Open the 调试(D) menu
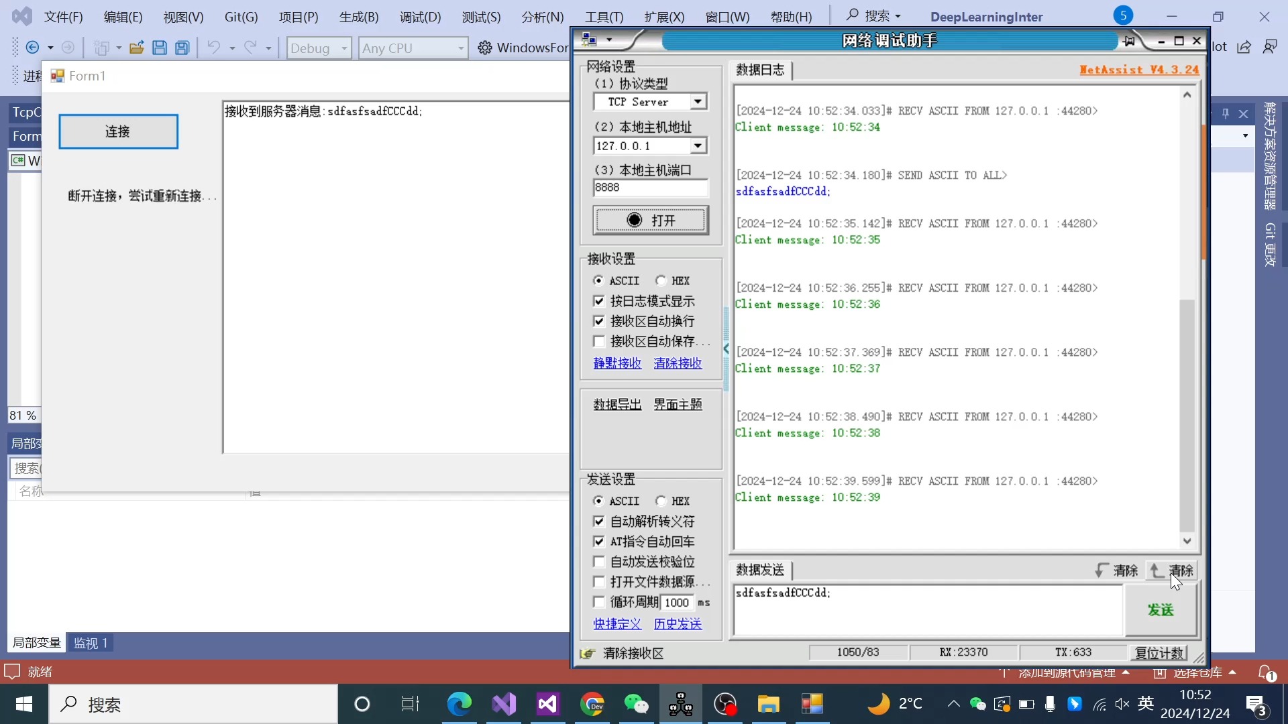1288x724 pixels. pos(421,17)
